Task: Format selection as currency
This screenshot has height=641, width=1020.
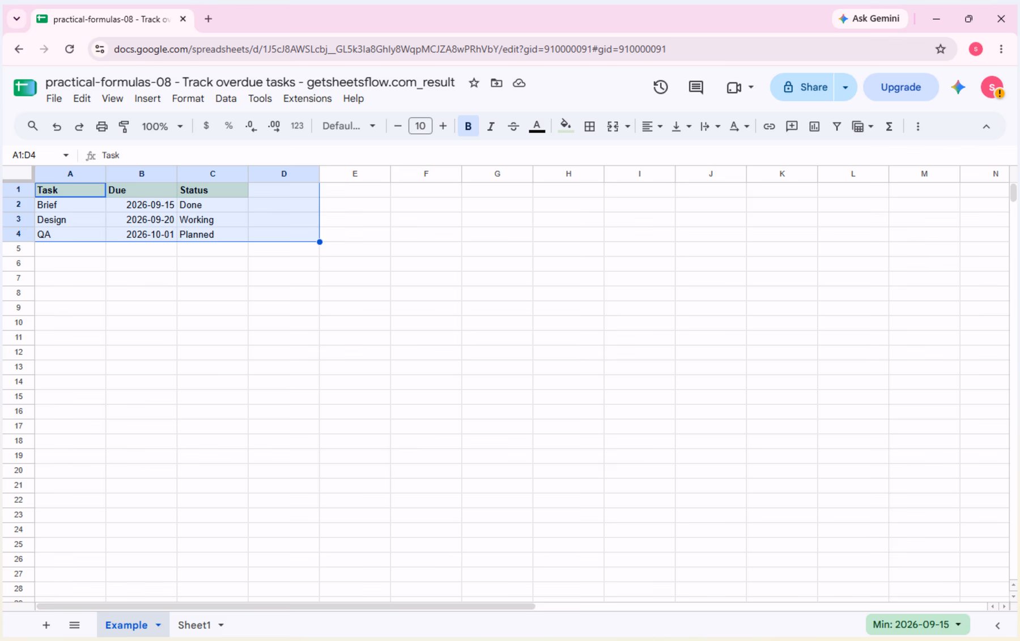Action: pos(206,126)
